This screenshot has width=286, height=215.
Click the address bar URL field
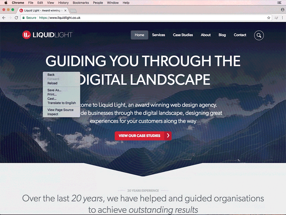tap(146, 18)
